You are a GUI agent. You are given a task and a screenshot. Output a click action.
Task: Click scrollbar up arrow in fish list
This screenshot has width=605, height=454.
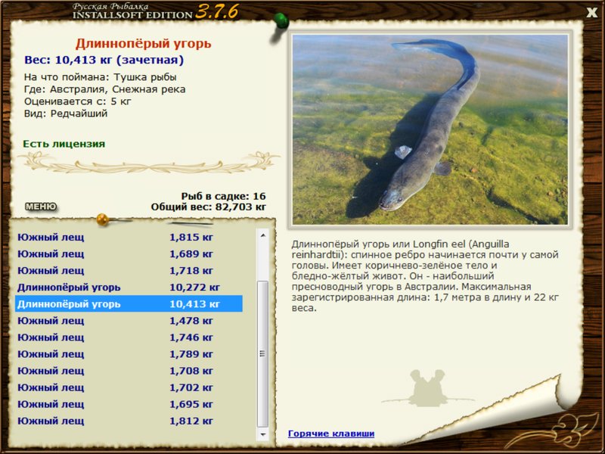pos(262,235)
